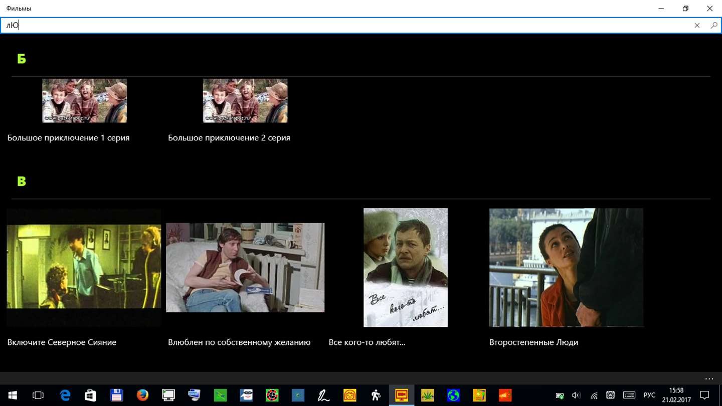This screenshot has height=406, width=722.
Task: Check battery status in system tray
Action: [560, 395]
